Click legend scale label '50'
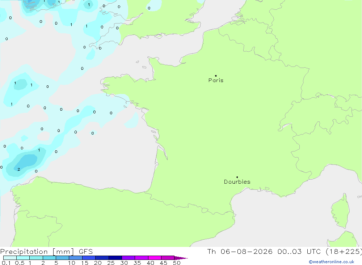362x265 pixels. coord(177,263)
